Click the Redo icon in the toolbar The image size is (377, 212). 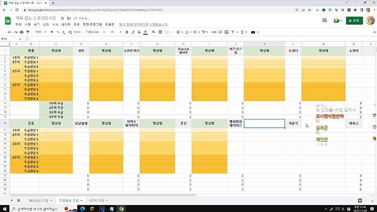(16, 32)
